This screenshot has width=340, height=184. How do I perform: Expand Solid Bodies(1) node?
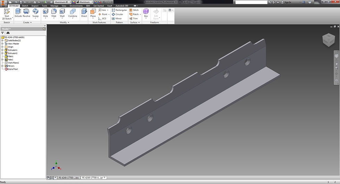(2, 41)
